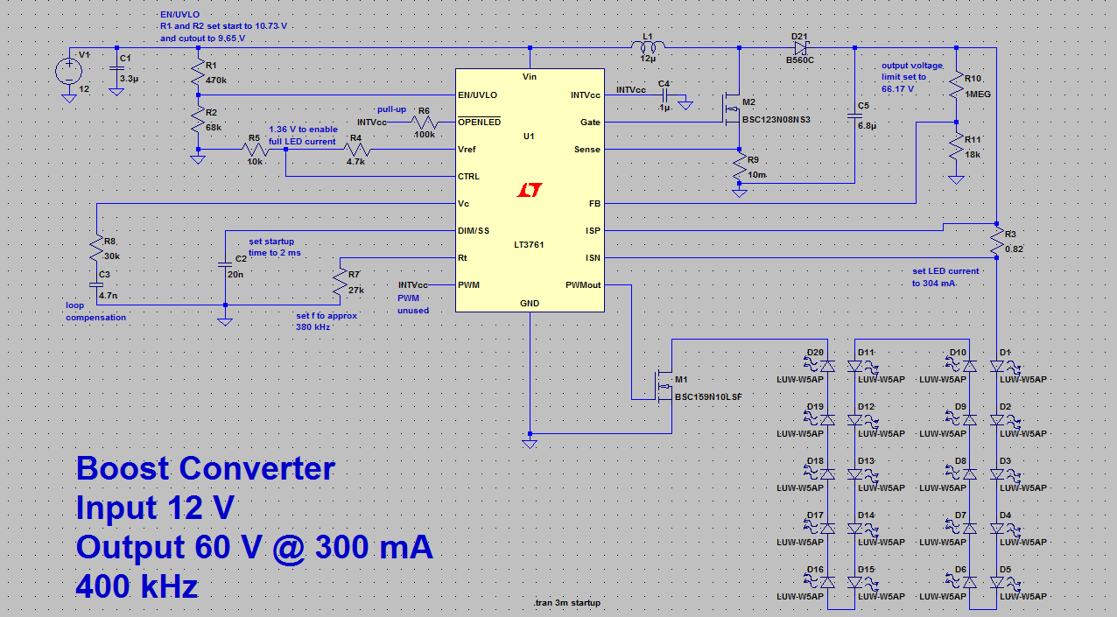Click "set f to approx 380 kHz" comment

(327, 321)
